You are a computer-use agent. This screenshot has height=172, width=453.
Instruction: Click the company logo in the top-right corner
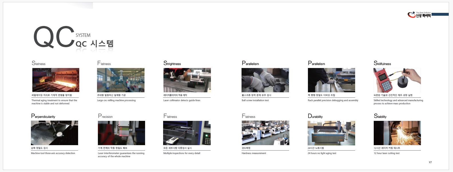pos(419,15)
